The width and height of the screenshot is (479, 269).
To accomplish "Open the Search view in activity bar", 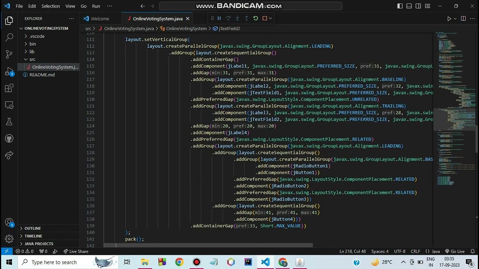I will coord(9,37).
